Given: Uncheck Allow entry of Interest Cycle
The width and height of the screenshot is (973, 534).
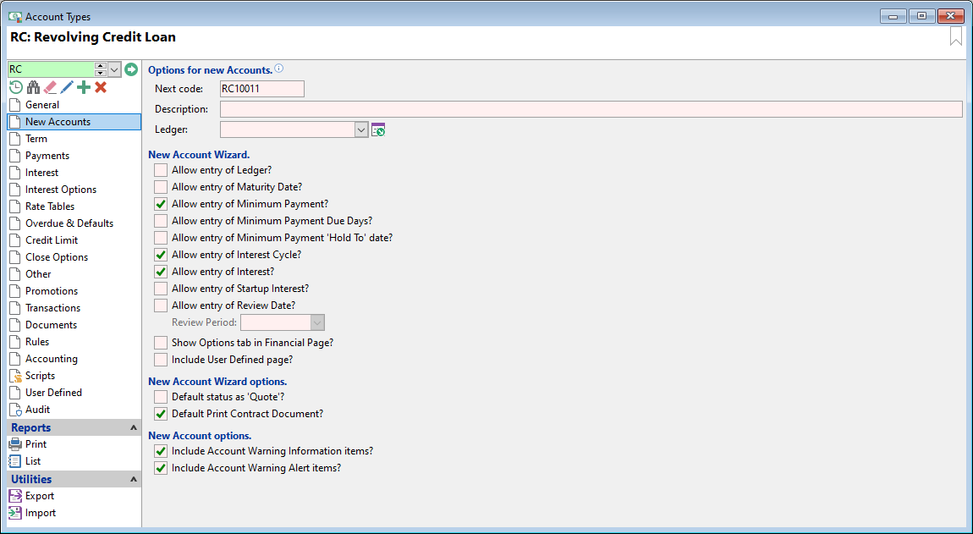Looking at the screenshot, I should 161,255.
